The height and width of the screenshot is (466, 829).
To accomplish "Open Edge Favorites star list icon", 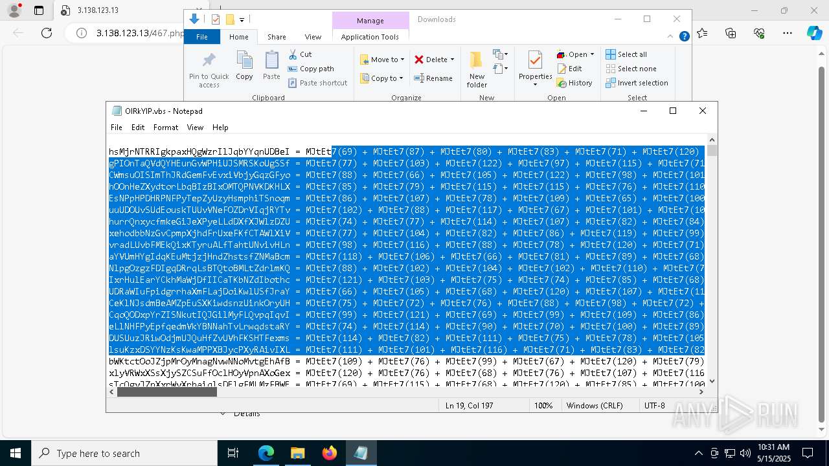I will pos(703,33).
